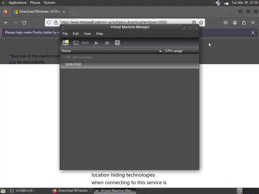Viewport: 259px width, 194px height.
Task: Open the View menu in Virtual Machine Manager
Action: 87,34
